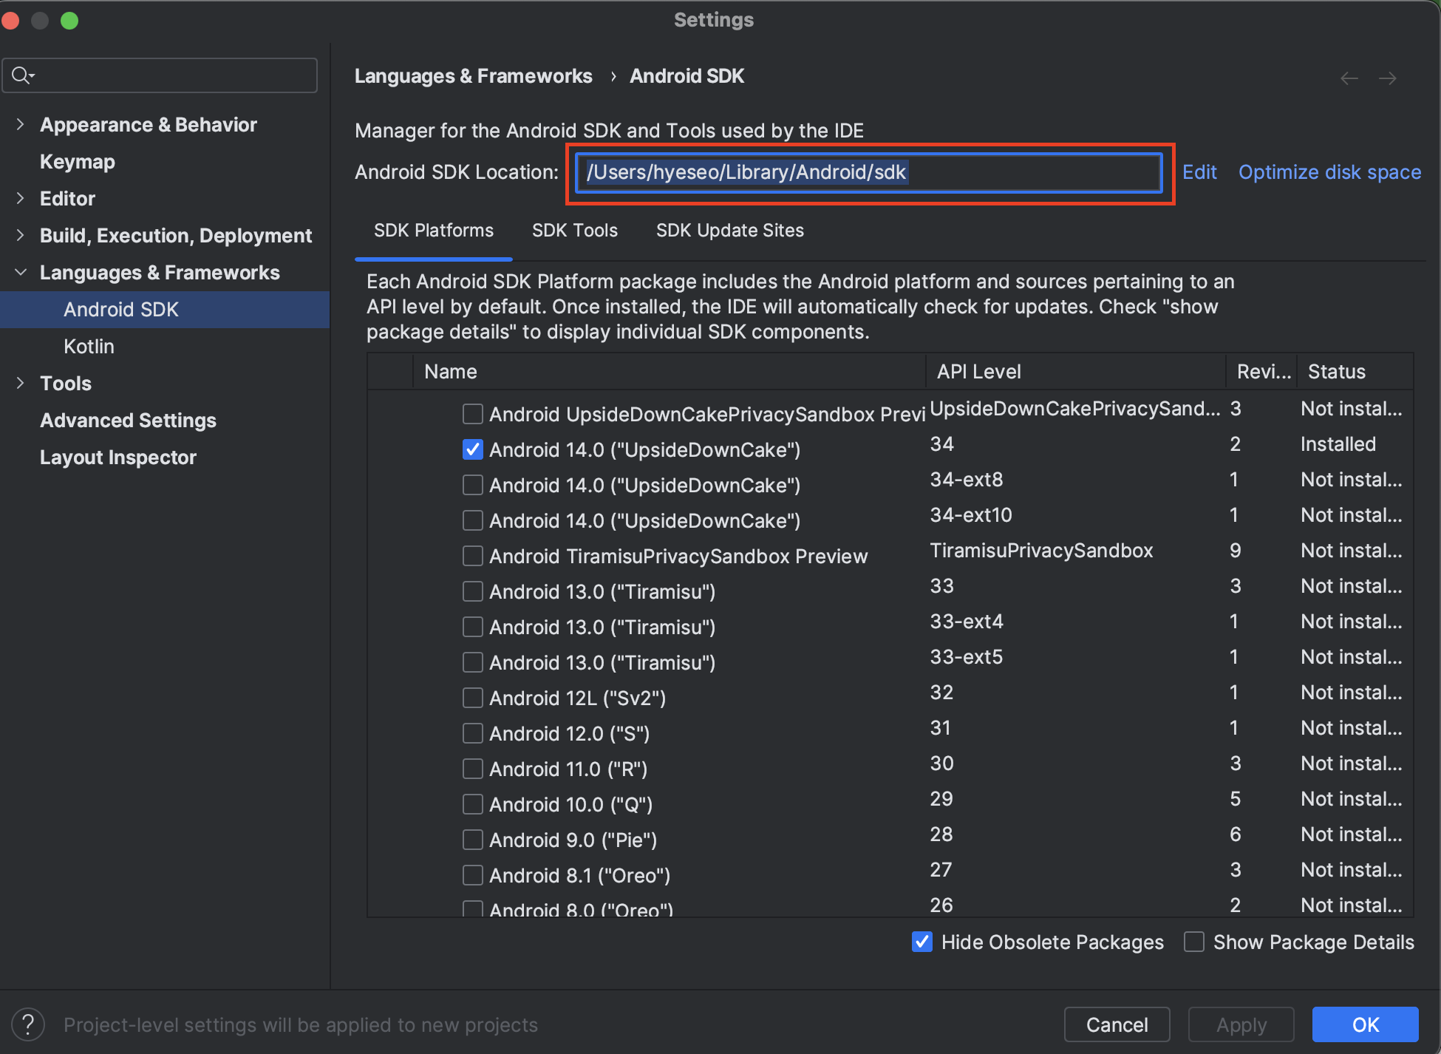Open Layout Inspector settings
The height and width of the screenshot is (1054, 1441).
(118, 458)
